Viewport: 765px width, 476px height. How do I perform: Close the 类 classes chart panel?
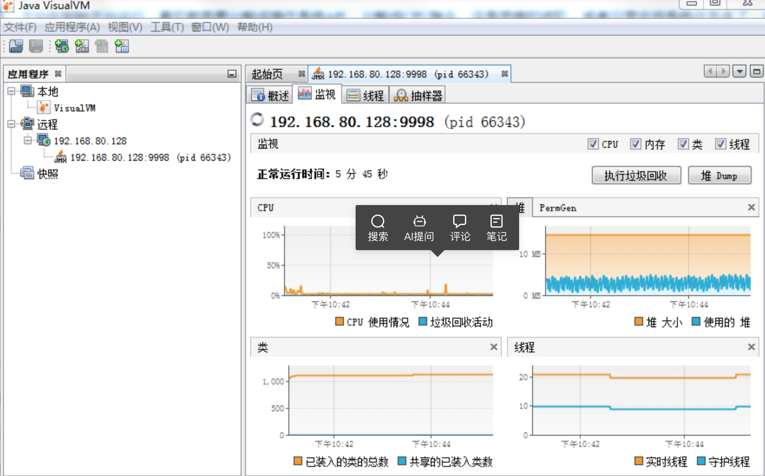point(494,347)
